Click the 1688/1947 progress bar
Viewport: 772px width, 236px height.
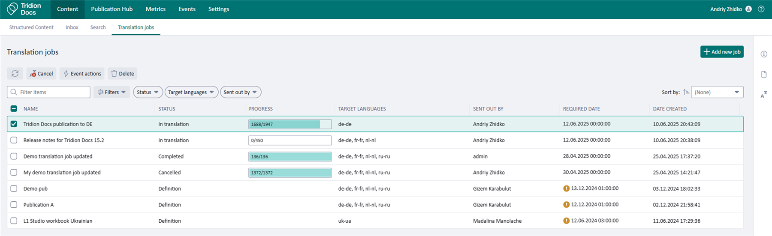coord(289,124)
